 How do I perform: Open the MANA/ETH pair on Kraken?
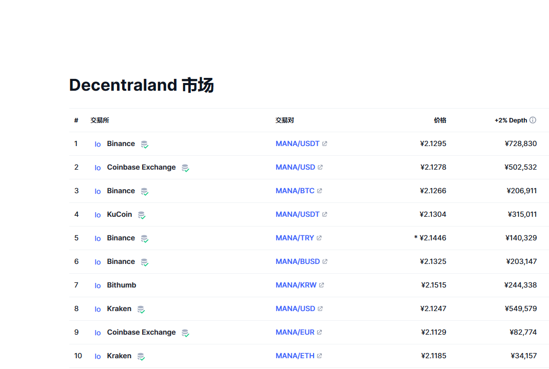(x=295, y=356)
